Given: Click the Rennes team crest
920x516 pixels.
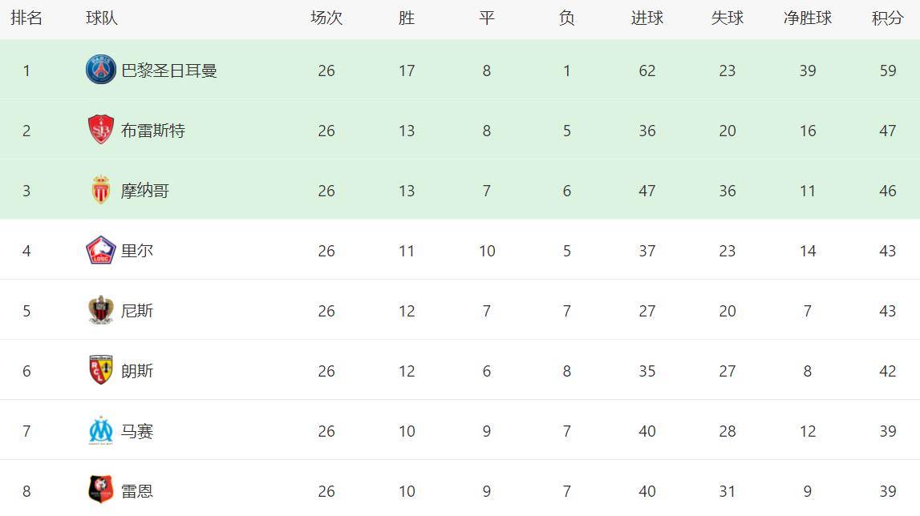Looking at the screenshot, I should coord(101,490).
